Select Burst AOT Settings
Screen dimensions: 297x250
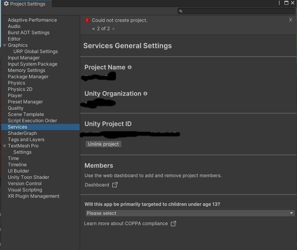pyautogui.click(x=29, y=33)
